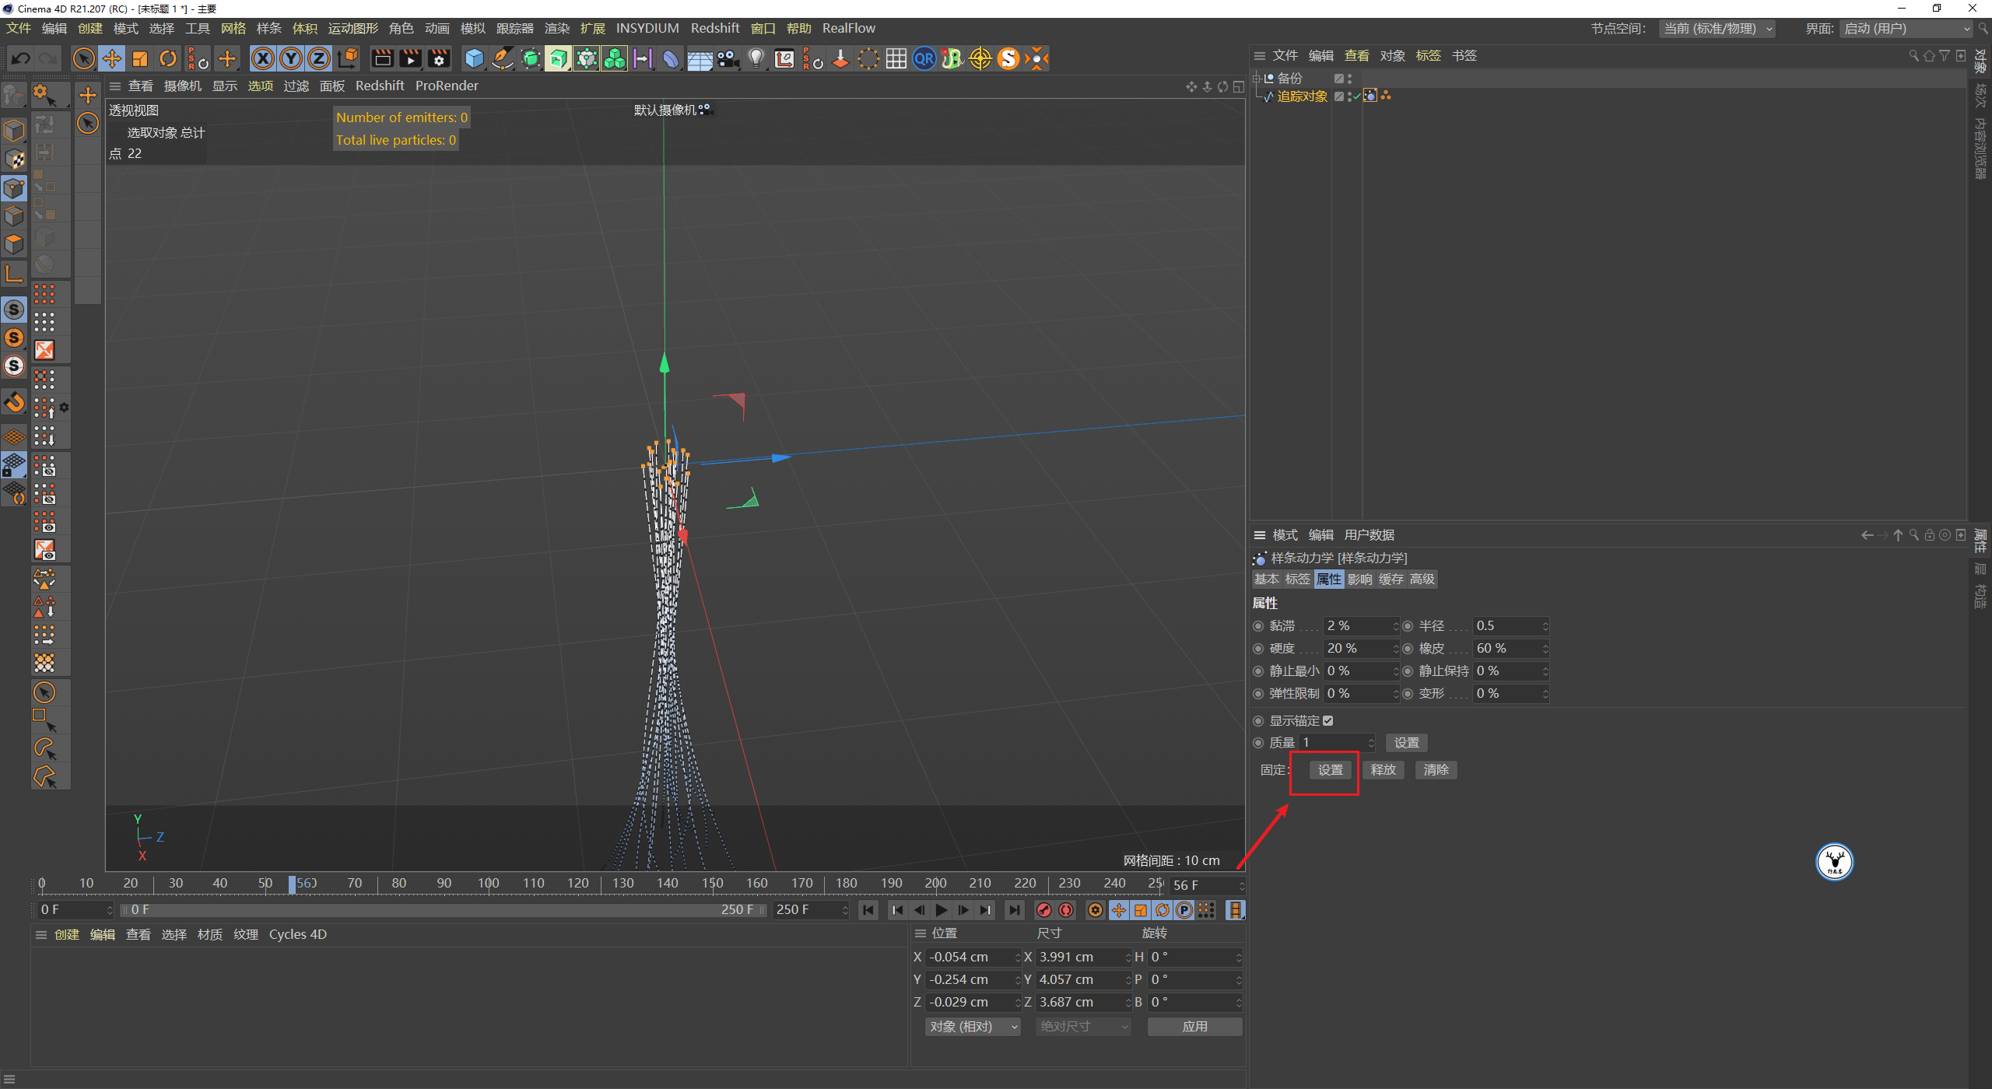Click the Pen spline tool icon

502,58
